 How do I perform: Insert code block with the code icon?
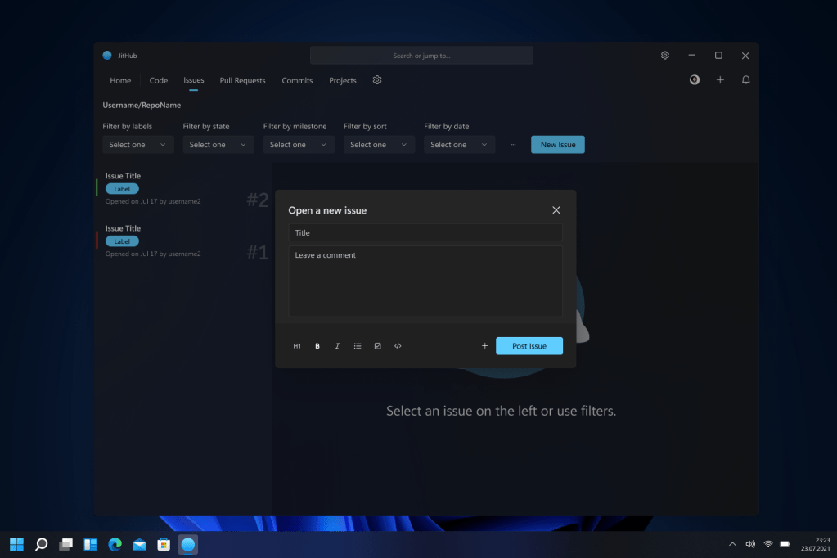pos(398,346)
